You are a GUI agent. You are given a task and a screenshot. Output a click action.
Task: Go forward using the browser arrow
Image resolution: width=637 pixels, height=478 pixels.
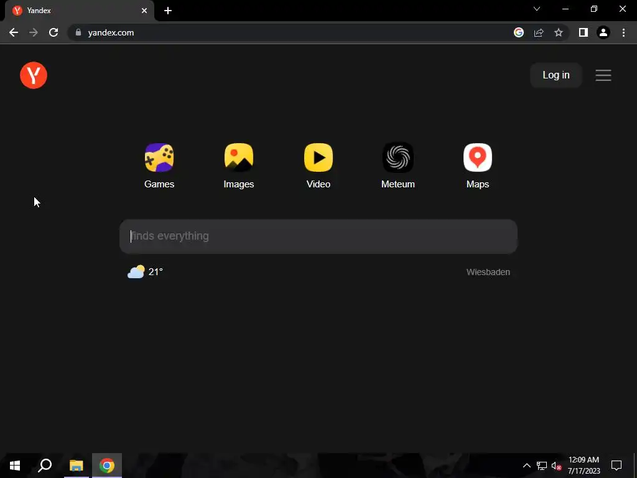(34, 32)
